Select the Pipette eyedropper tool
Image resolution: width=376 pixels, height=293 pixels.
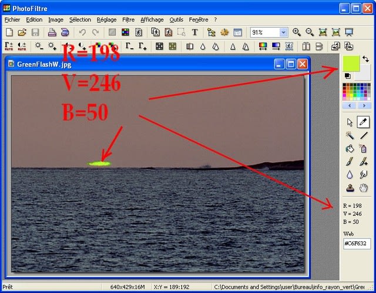tap(364, 122)
